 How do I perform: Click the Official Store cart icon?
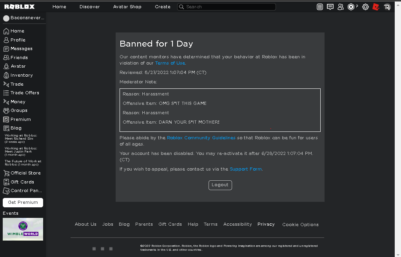(6, 173)
